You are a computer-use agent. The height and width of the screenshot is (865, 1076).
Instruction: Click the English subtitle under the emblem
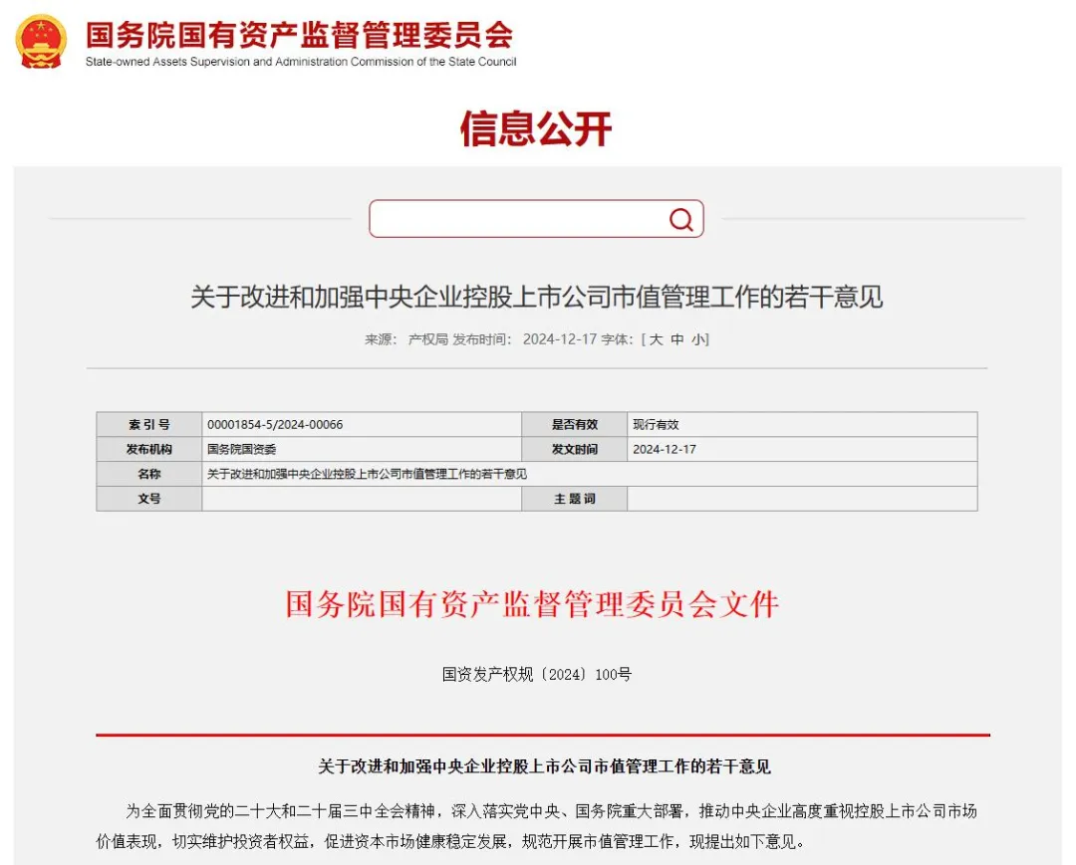(x=301, y=61)
